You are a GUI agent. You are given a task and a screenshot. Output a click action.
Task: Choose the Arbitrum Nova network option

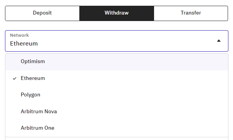coord(116,111)
